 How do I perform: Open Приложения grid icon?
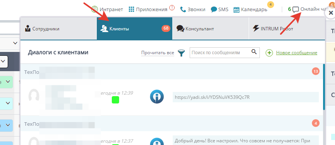(131, 9)
